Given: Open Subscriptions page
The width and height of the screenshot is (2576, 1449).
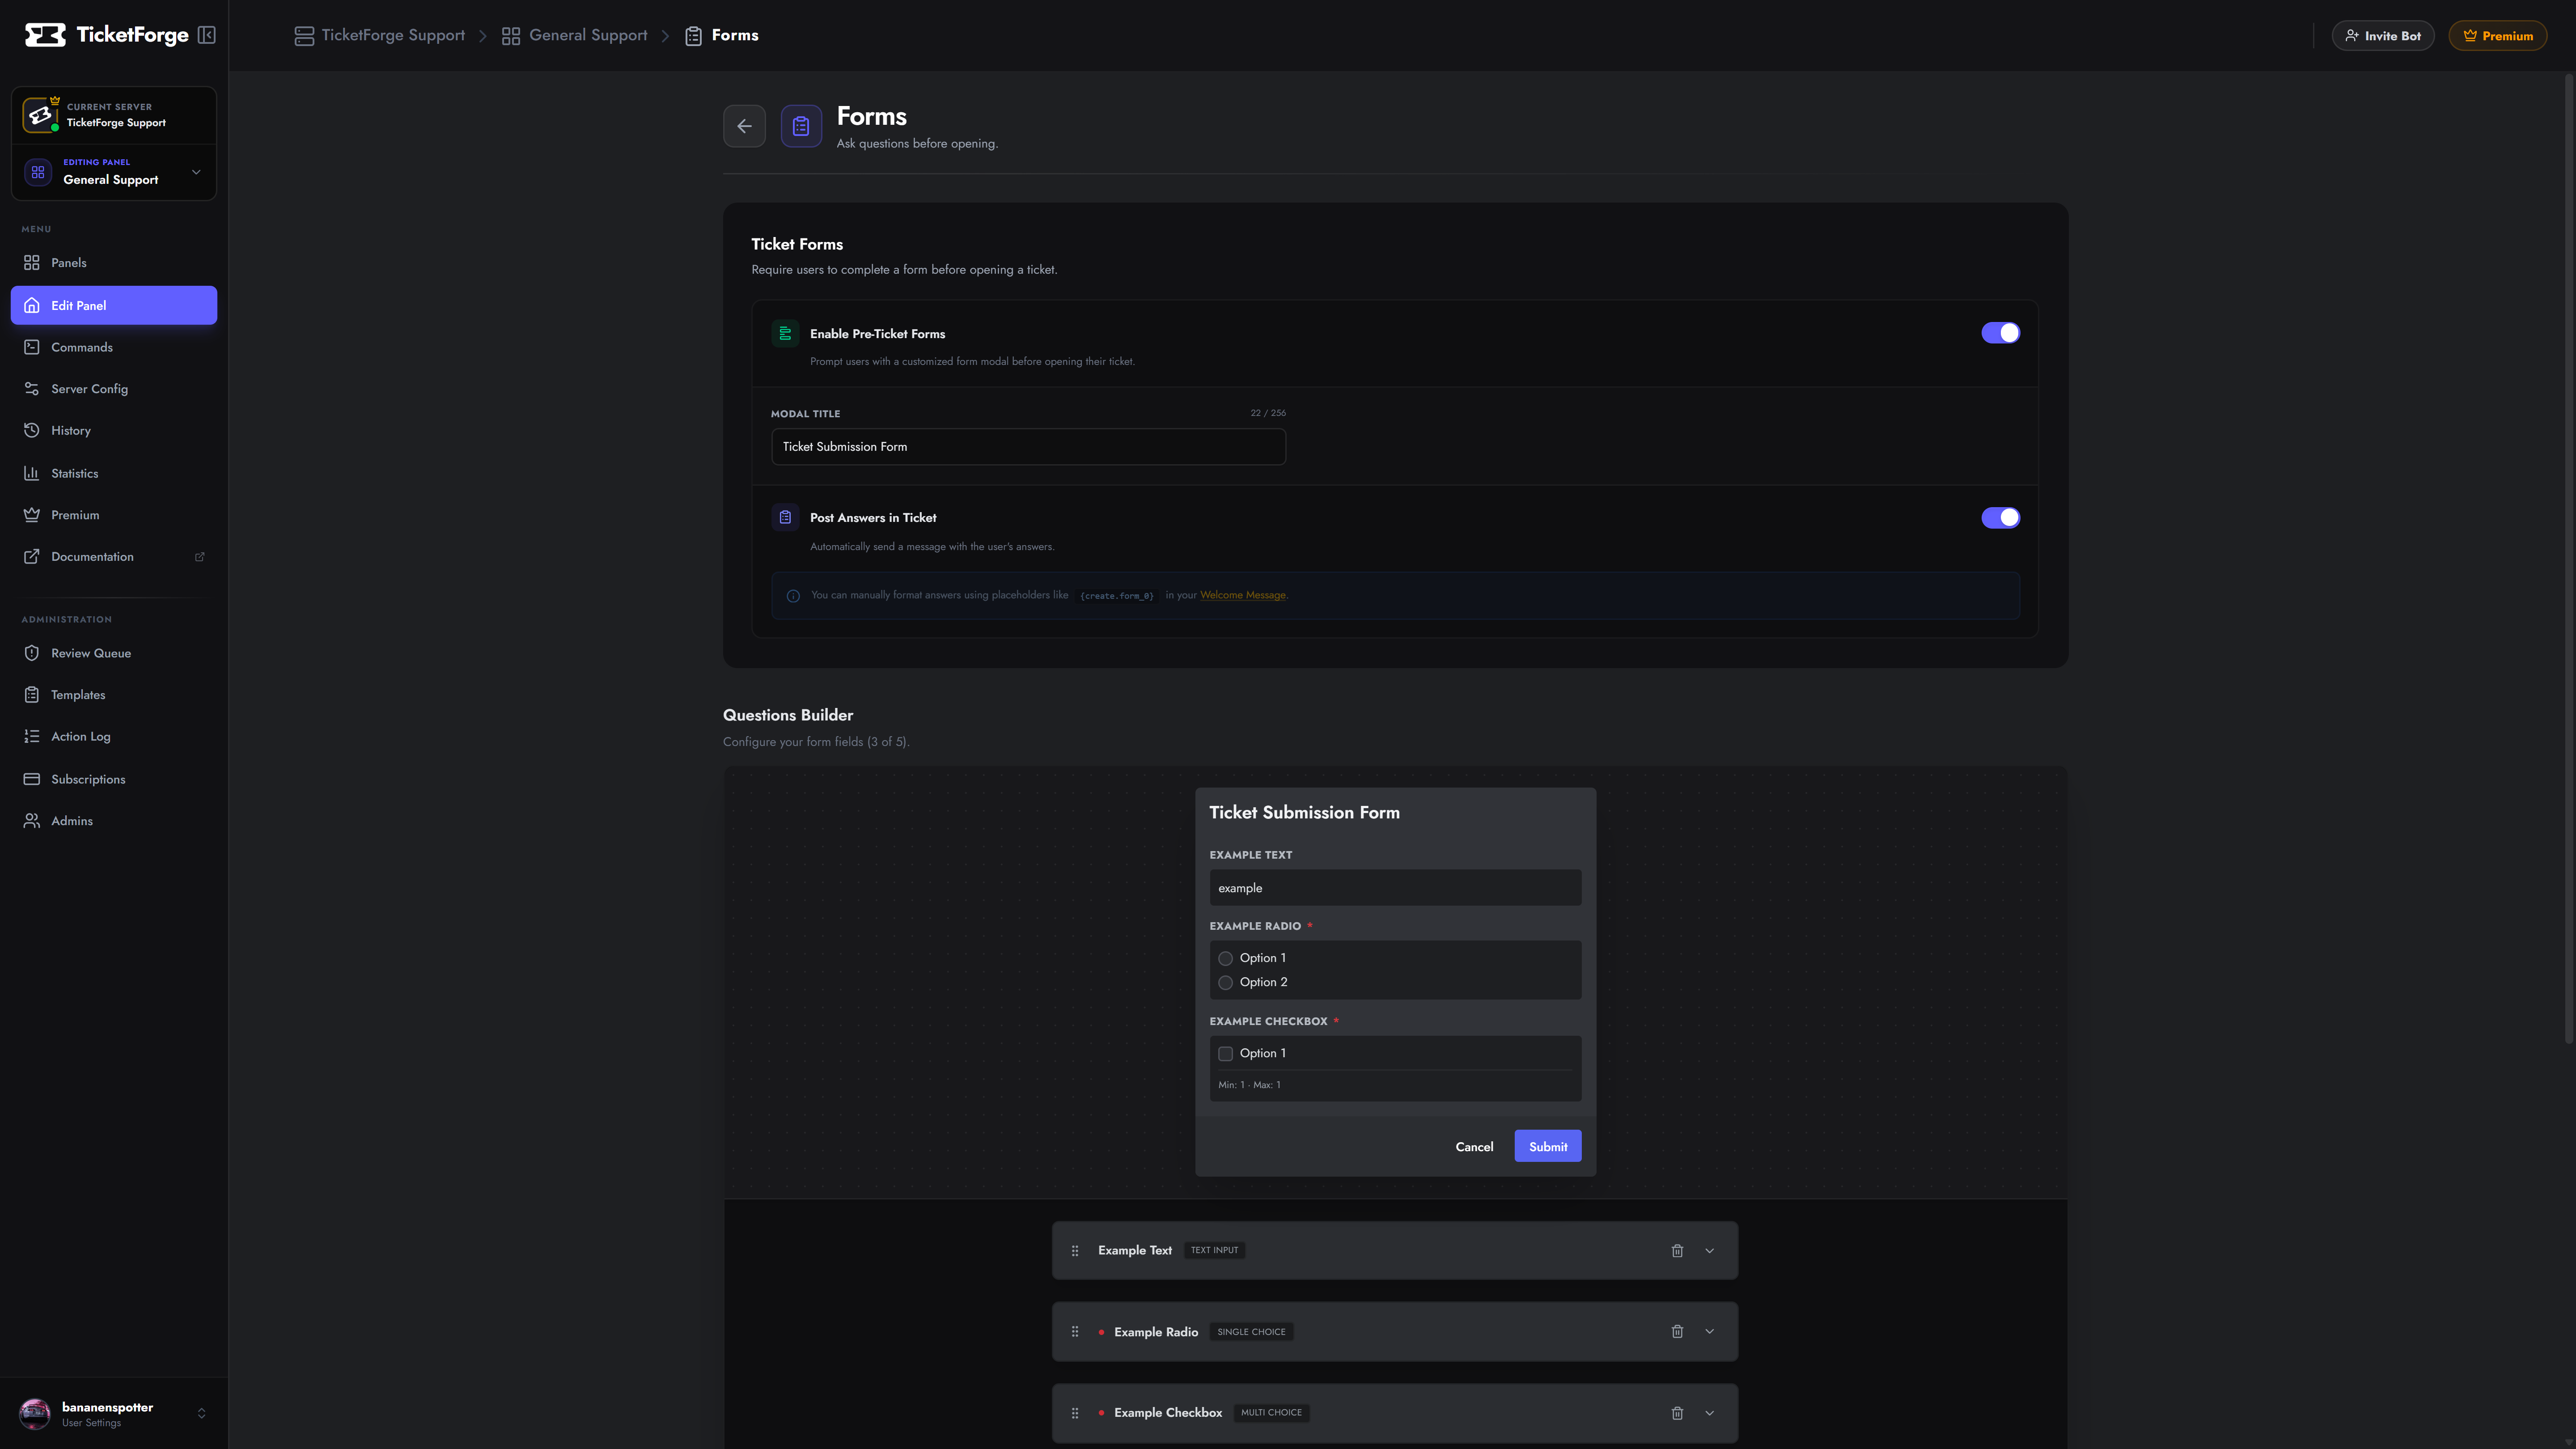Looking at the screenshot, I should click(x=114, y=779).
